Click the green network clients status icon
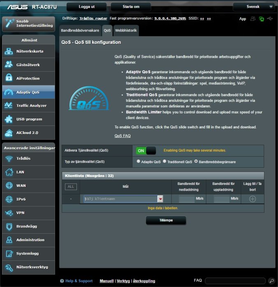Viewport: 278px width, 287px height. point(262,19)
